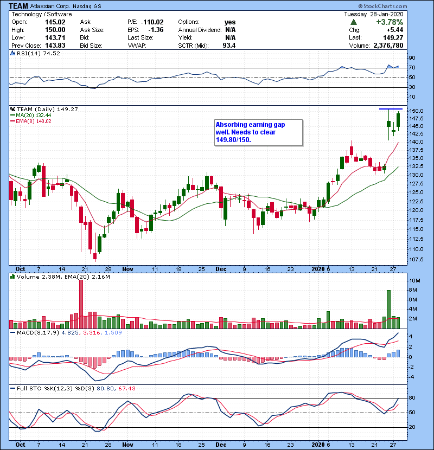The image size is (434, 450).
Task: Click the blue resistance line at 150
Action: click(x=391, y=109)
